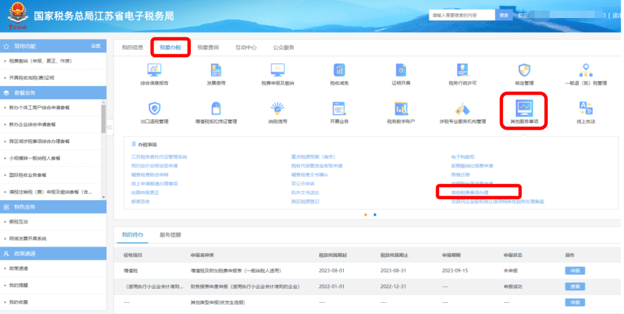
Task: Open the 一般退(抵)税管理 icon
Action: [586, 70]
